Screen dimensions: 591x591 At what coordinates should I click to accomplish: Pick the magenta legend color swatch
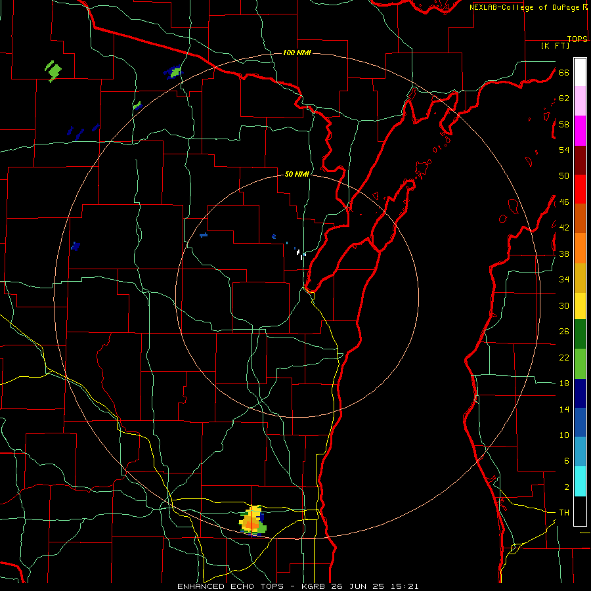point(580,131)
